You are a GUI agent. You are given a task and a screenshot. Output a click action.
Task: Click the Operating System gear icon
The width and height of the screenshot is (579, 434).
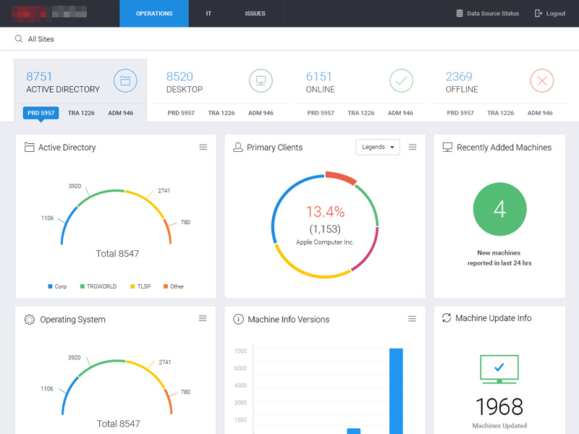(28, 319)
